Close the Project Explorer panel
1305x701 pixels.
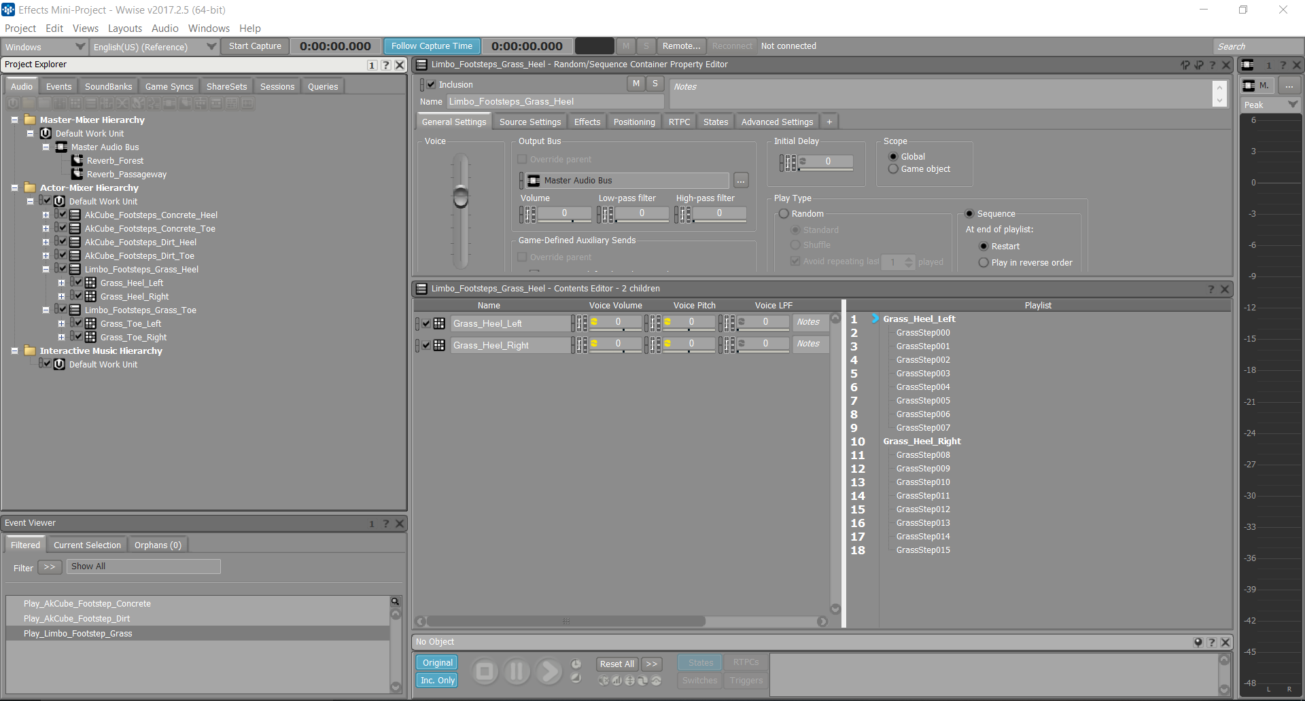(x=400, y=65)
